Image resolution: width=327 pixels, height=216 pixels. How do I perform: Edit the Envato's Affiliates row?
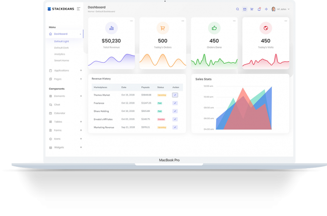point(175,119)
